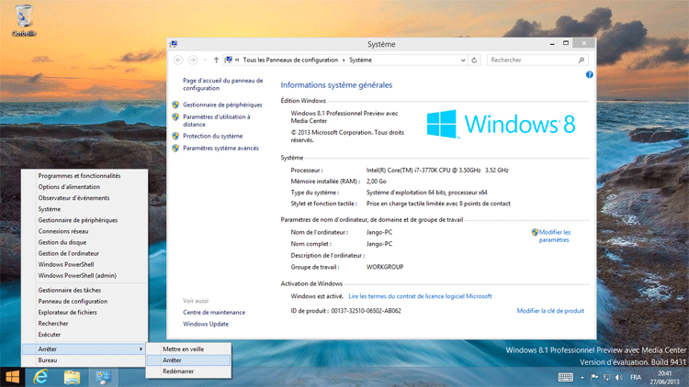Image resolution: width=689 pixels, height=387 pixels.
Task: Open the Recycle Bin on the desktop
Action: click(x=23, y=18)
